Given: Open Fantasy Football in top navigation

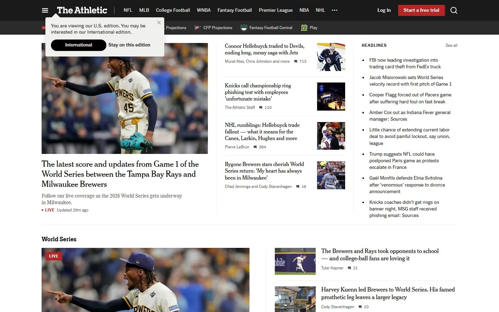Looking at the screenshot, I should coord(235,10).
